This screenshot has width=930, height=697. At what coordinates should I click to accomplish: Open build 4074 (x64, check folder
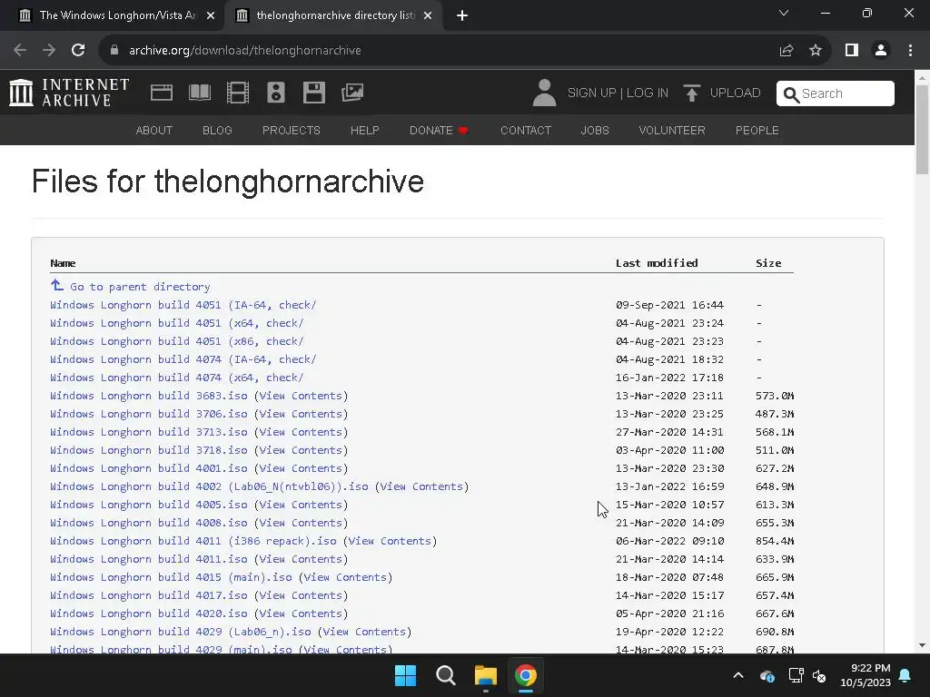177,378
